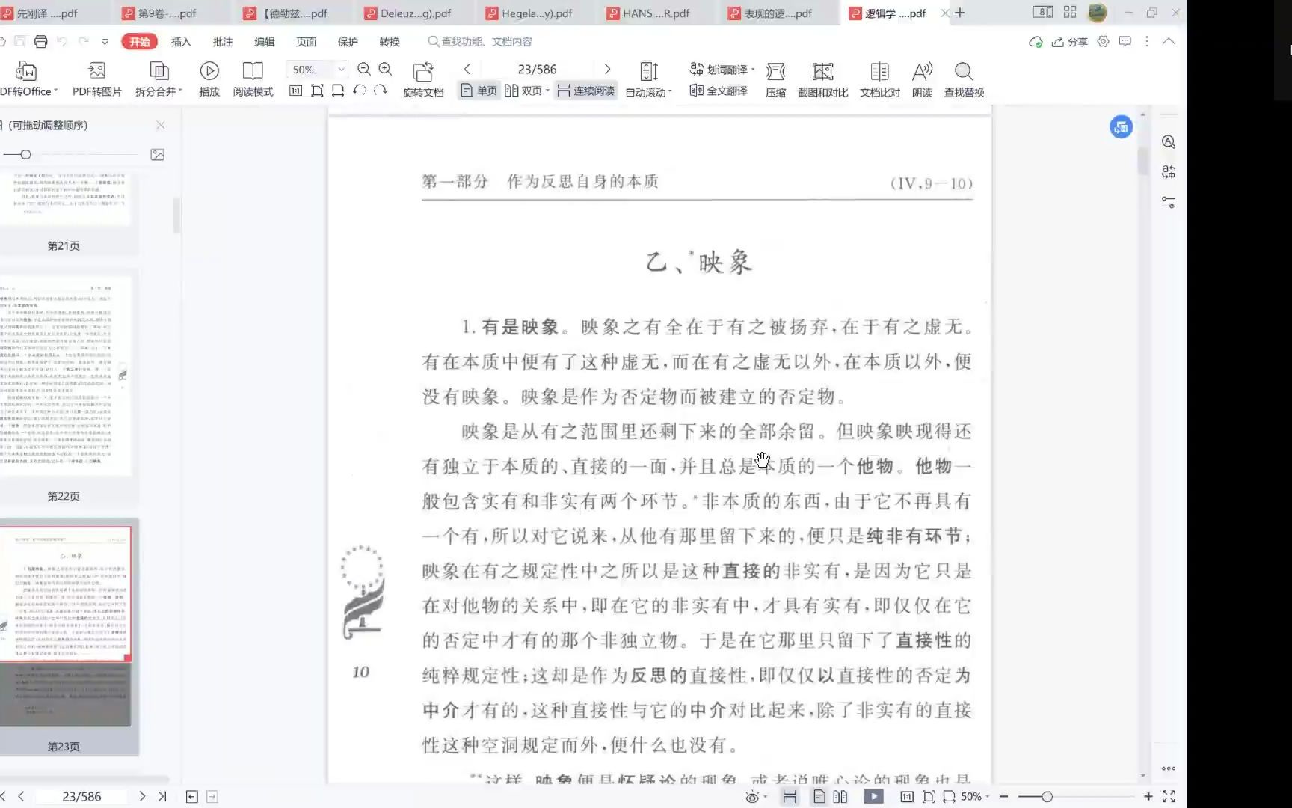Rotate page clockwise using ribbon icon
1292x808 pixels.
click(380, 91)
